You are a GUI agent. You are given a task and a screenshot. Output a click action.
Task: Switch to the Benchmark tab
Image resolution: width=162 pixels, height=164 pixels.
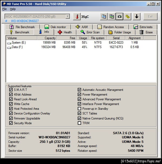(x=19, y=32)
